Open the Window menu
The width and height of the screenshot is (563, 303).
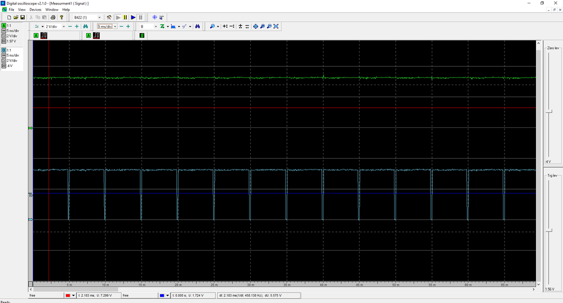point(52,10)
